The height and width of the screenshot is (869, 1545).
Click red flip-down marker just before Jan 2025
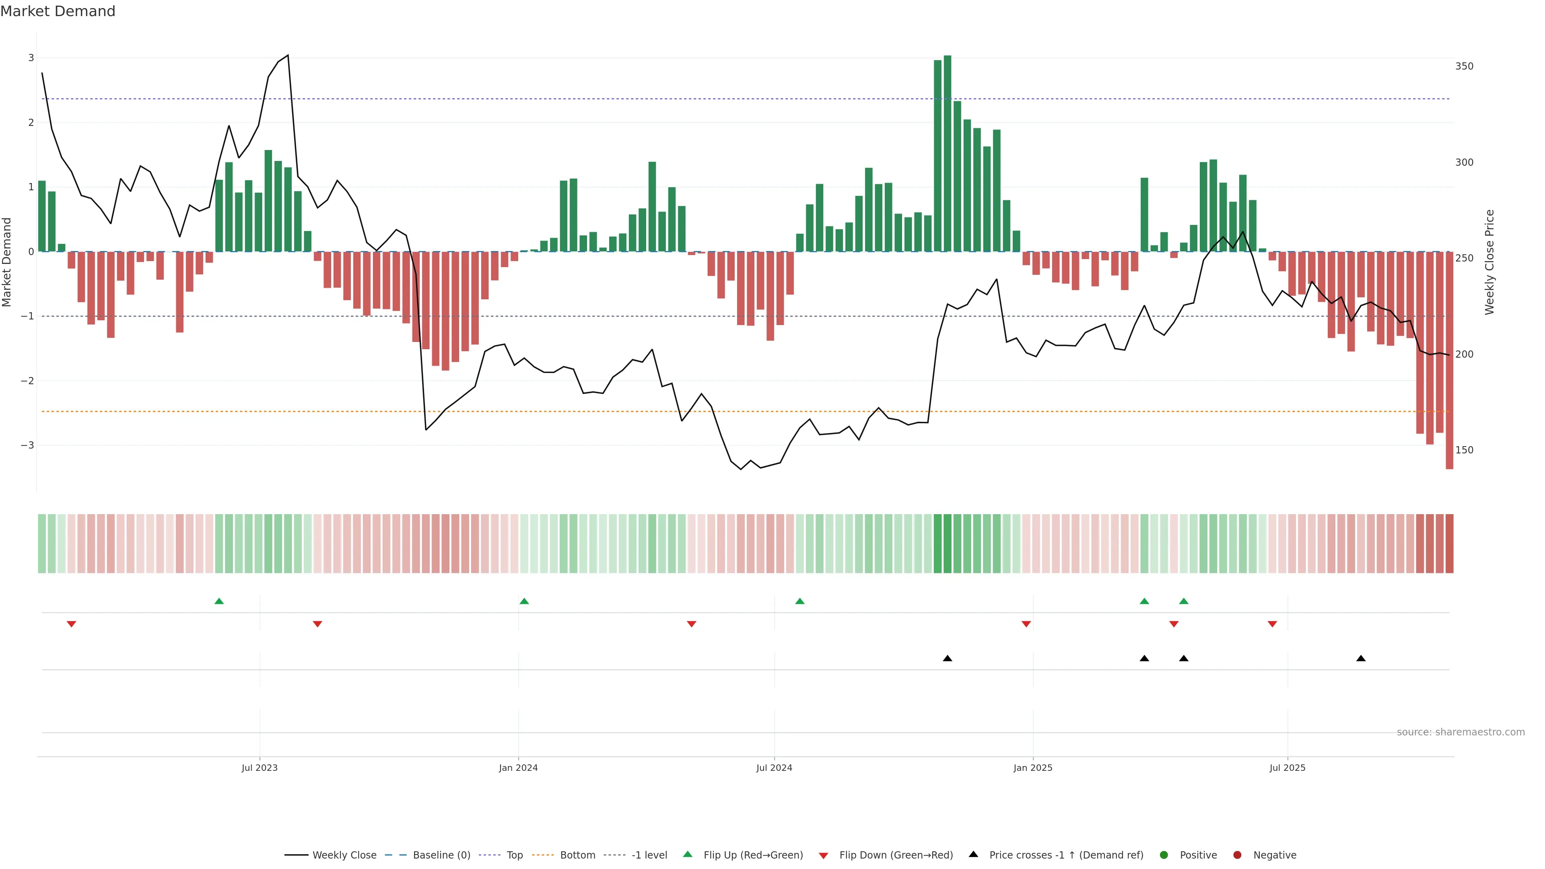[1026, 624]
